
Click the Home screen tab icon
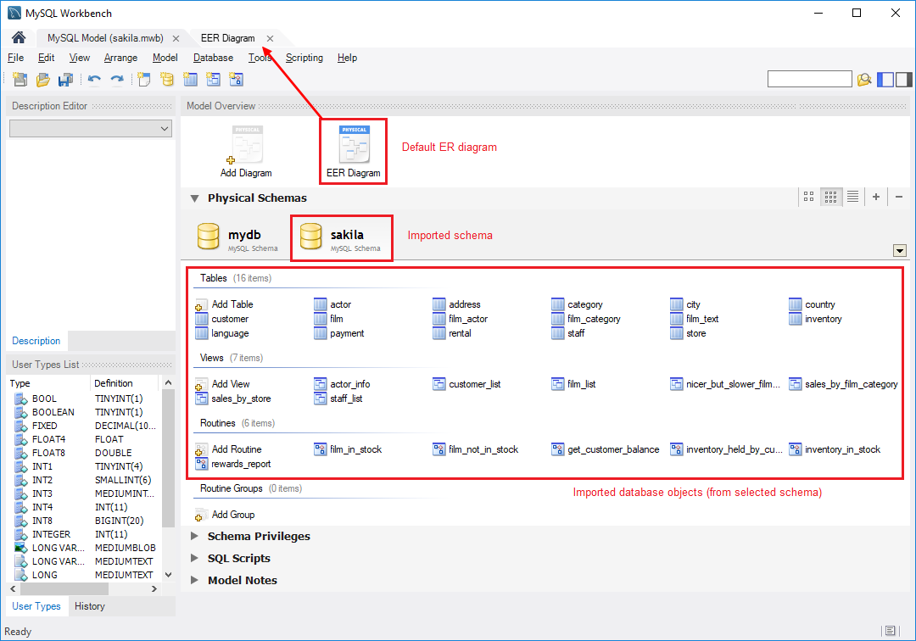coord(18,38)
